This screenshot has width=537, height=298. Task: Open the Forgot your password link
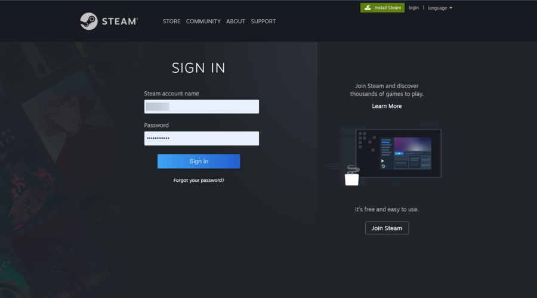coord(199,181)
